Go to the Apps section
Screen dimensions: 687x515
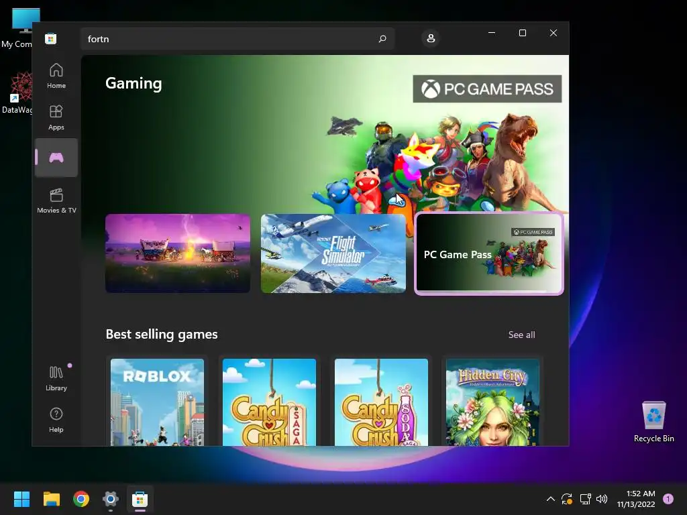[x=56, y=117]
